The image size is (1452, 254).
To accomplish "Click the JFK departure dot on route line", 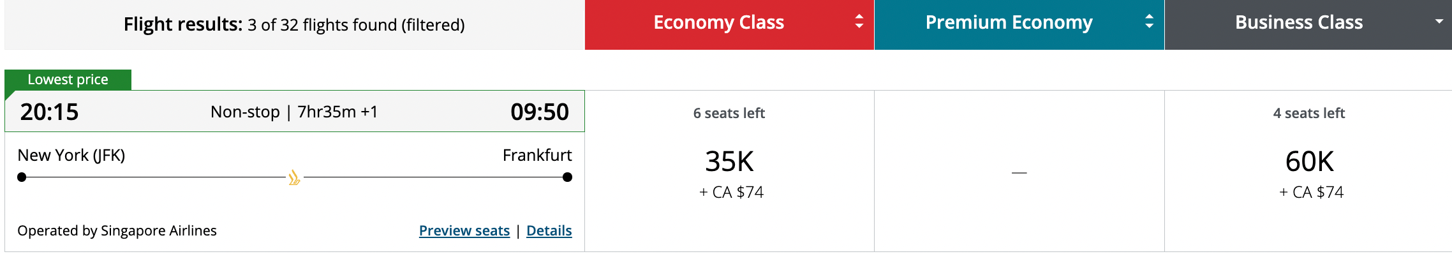I will [x=22, y=177].
